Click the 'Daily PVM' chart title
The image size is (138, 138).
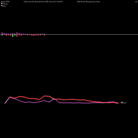pyautogui.click(x=5, y=2)
